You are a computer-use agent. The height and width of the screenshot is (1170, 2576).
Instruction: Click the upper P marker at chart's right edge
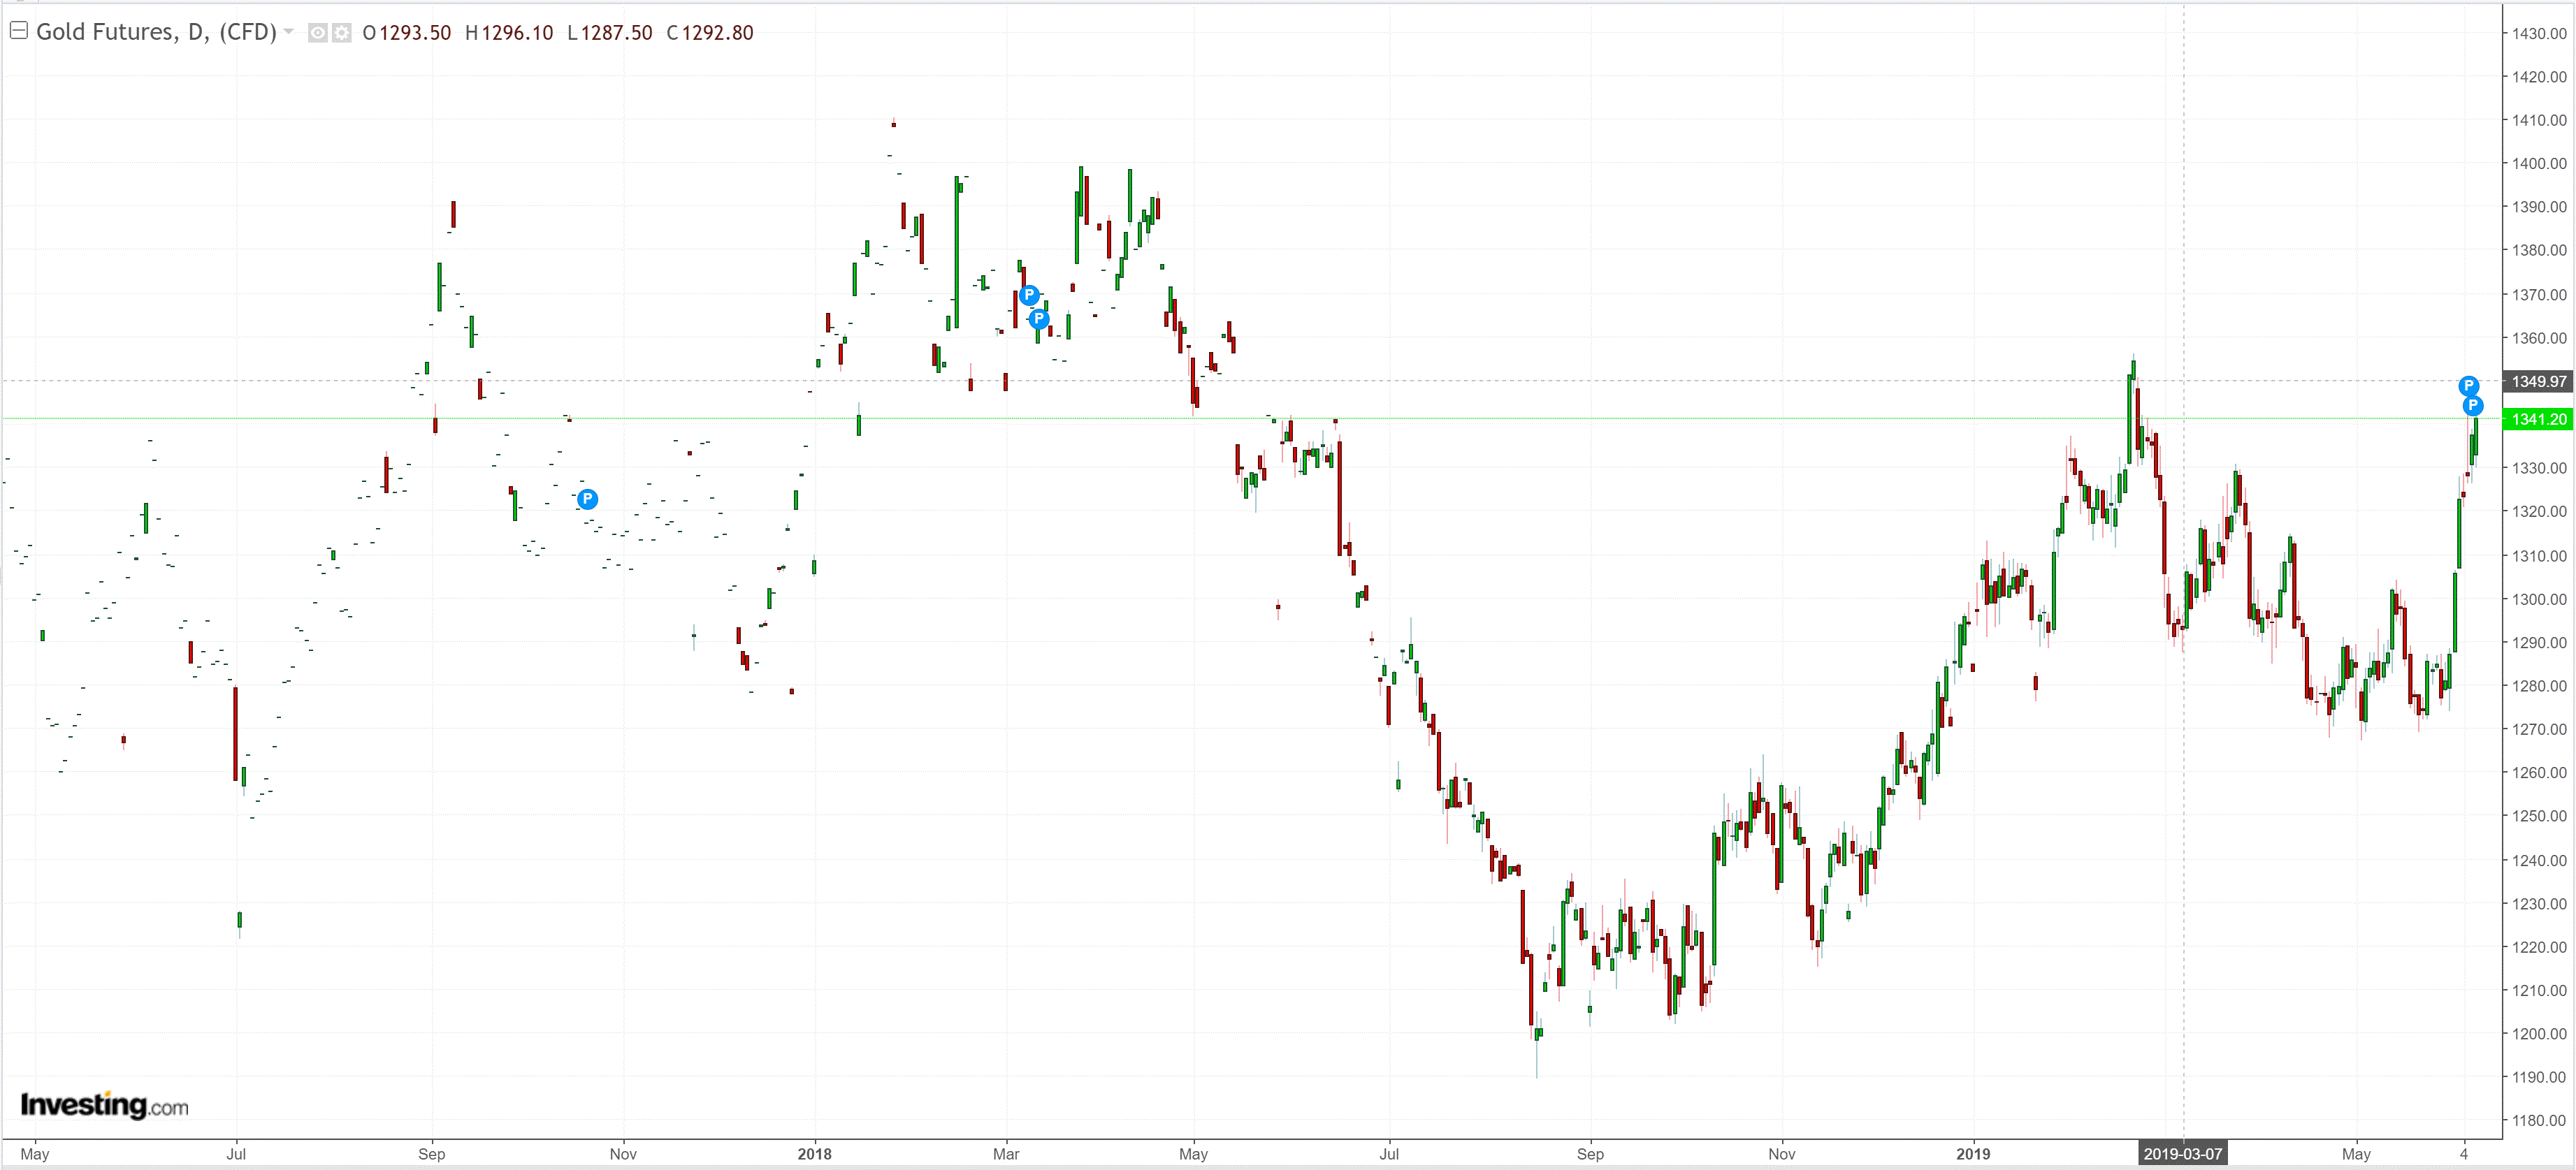2468,386
